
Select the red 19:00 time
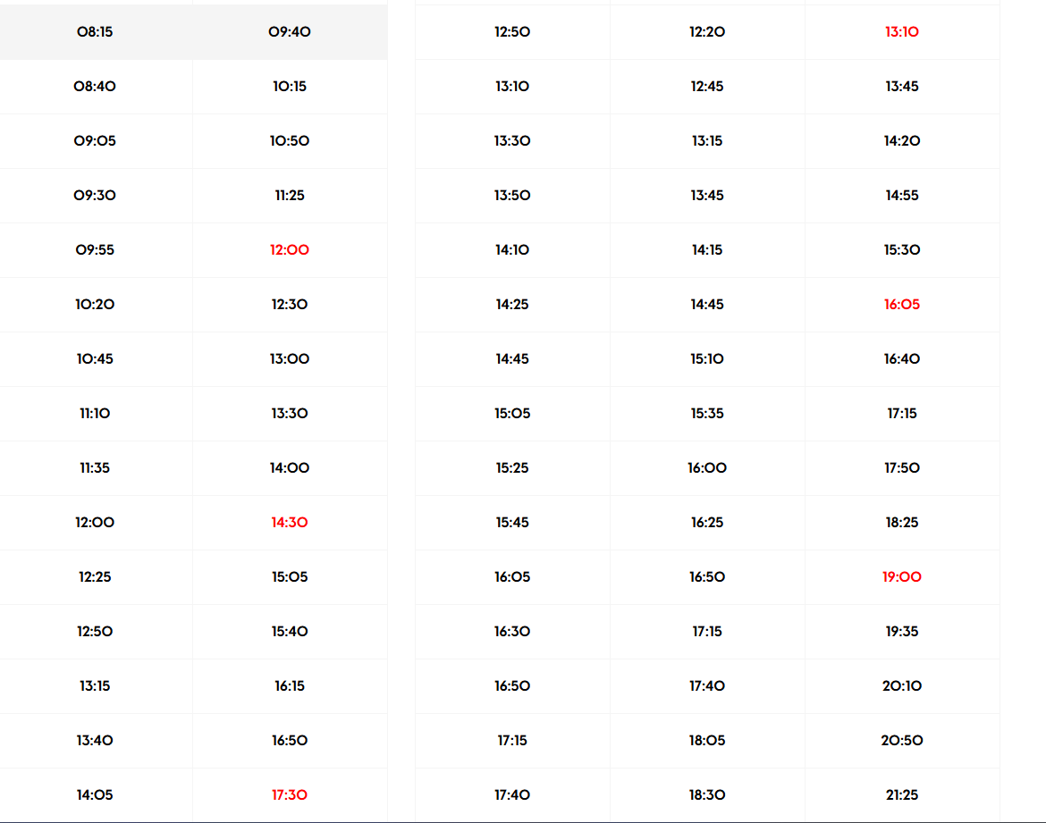pyautogui.click(x=902, y=577)
